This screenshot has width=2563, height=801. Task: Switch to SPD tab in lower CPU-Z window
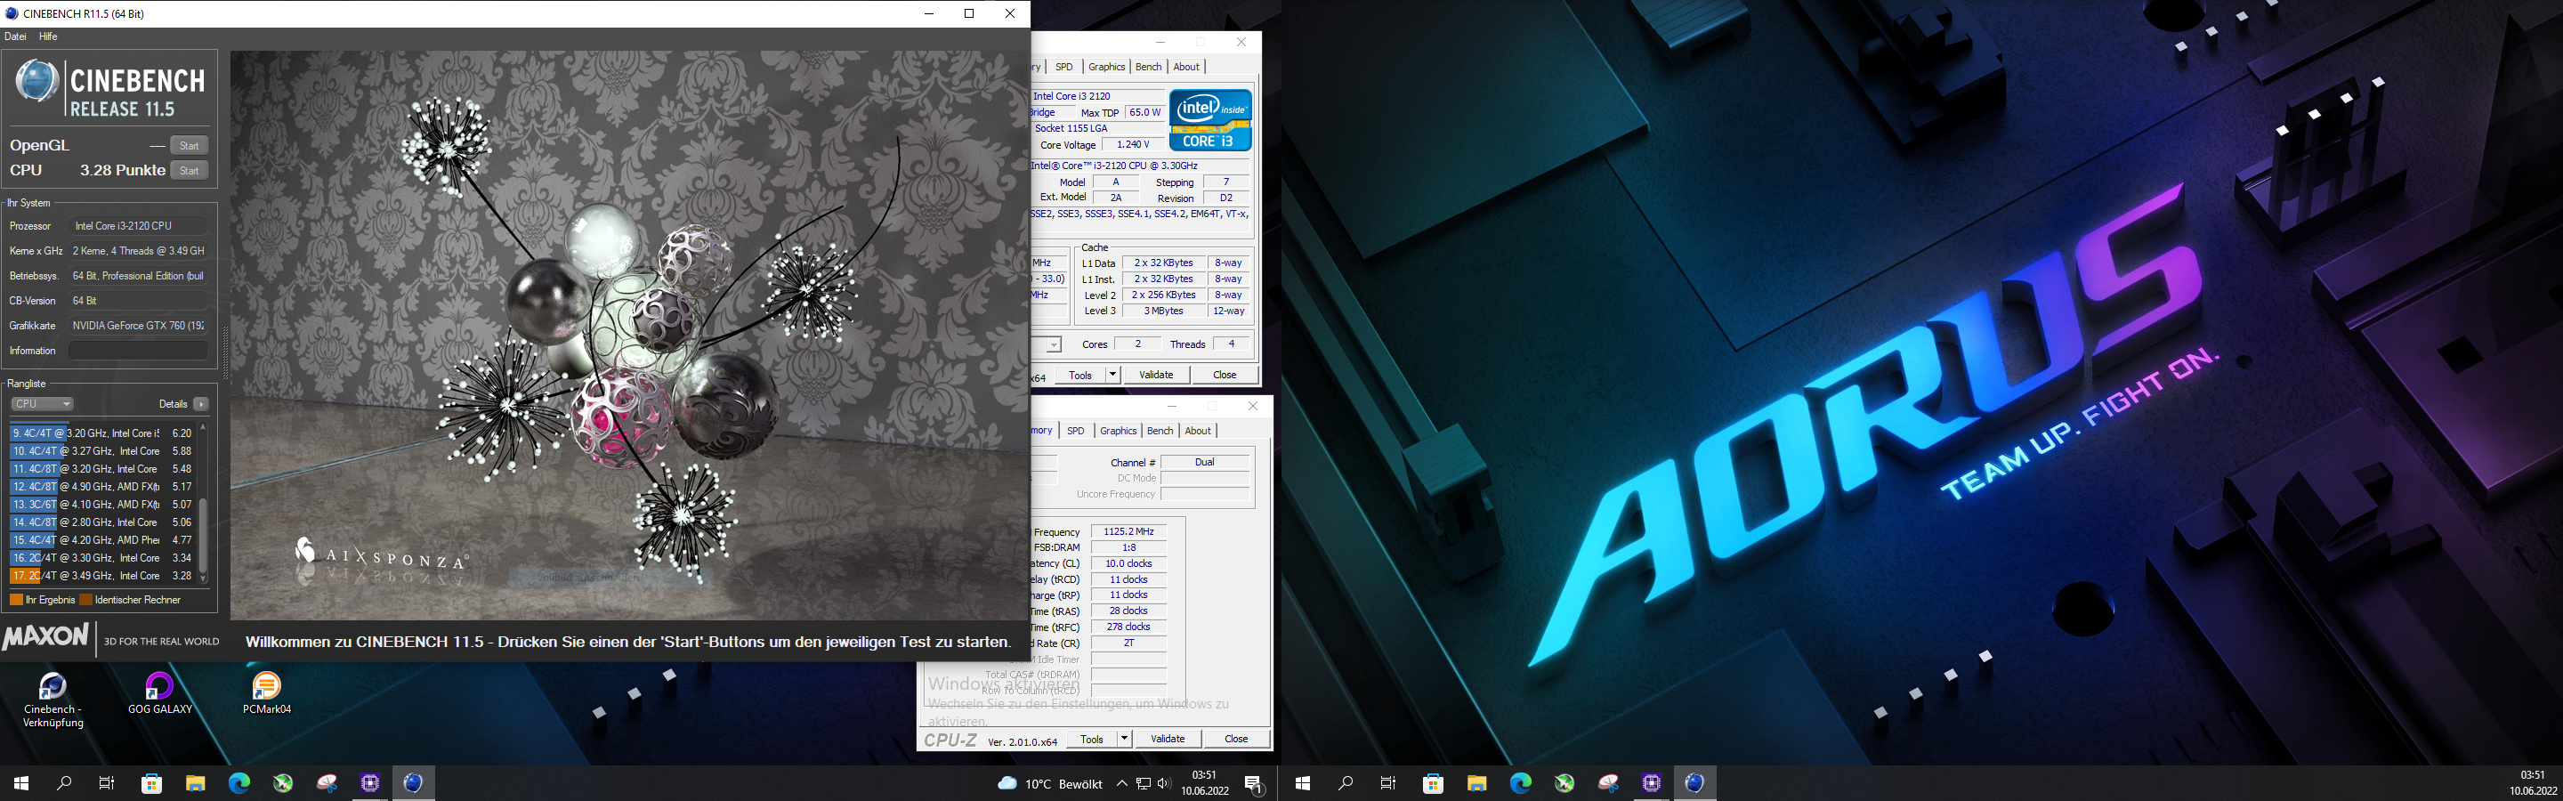[x=1076, y=431]
